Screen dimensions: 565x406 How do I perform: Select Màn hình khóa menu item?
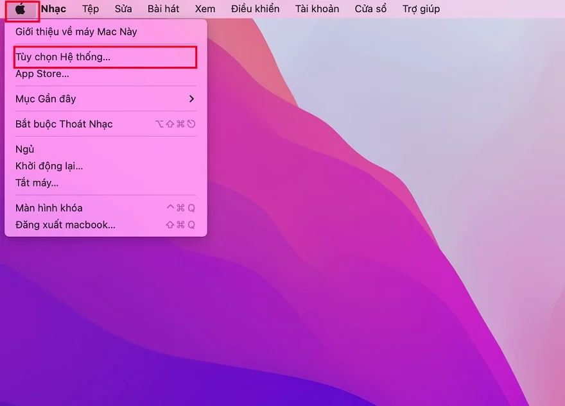point(49,208)
